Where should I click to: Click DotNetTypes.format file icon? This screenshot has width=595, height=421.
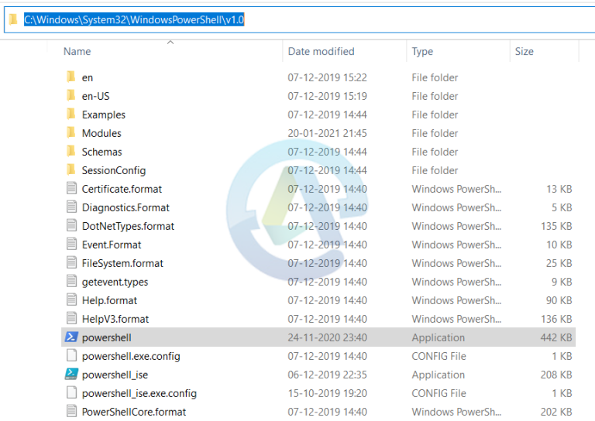click(71, 225)
